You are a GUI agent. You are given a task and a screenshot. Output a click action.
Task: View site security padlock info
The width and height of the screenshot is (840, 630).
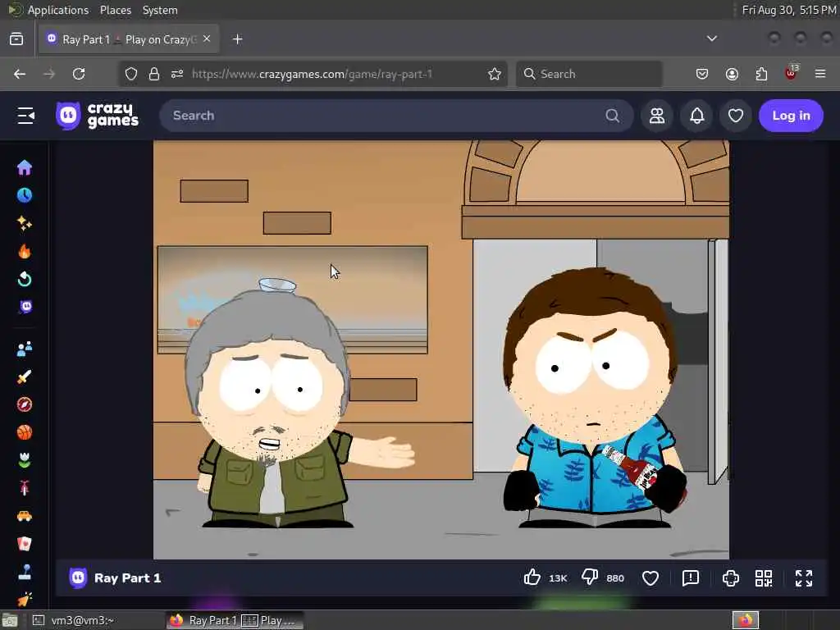(154, 74)
